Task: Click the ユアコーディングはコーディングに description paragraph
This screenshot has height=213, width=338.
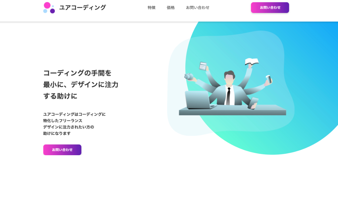Action: pyautogui.click(x=74, y=124)
